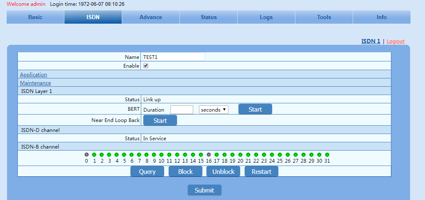
Task: Select B channel 0 gray indicator
Action: [x=86, y=154]
